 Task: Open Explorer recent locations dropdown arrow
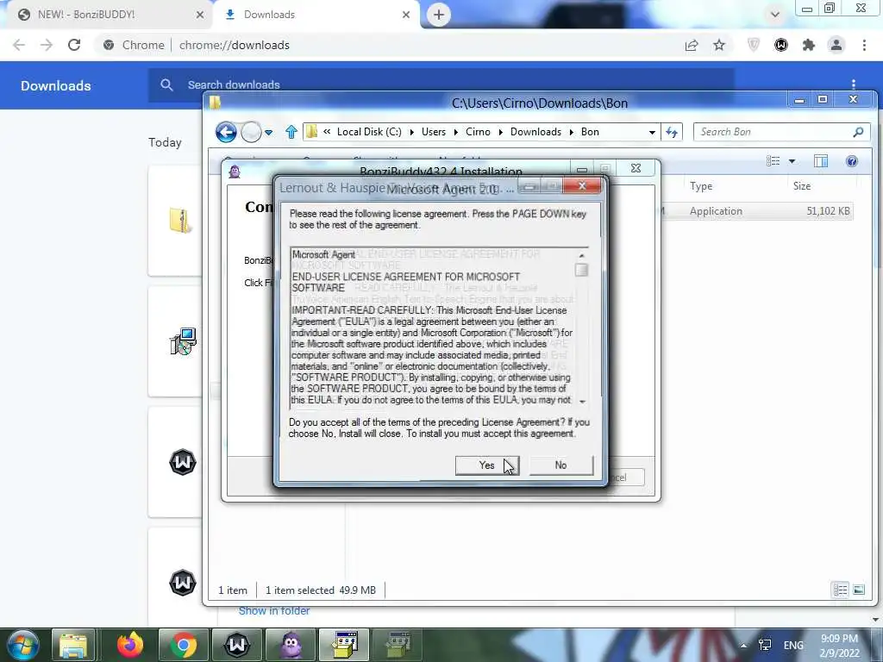[x=269, y=133]
